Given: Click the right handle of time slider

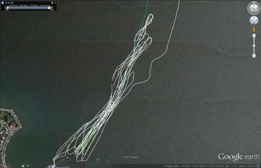Looking at the screenshot, I should point(49,8).
